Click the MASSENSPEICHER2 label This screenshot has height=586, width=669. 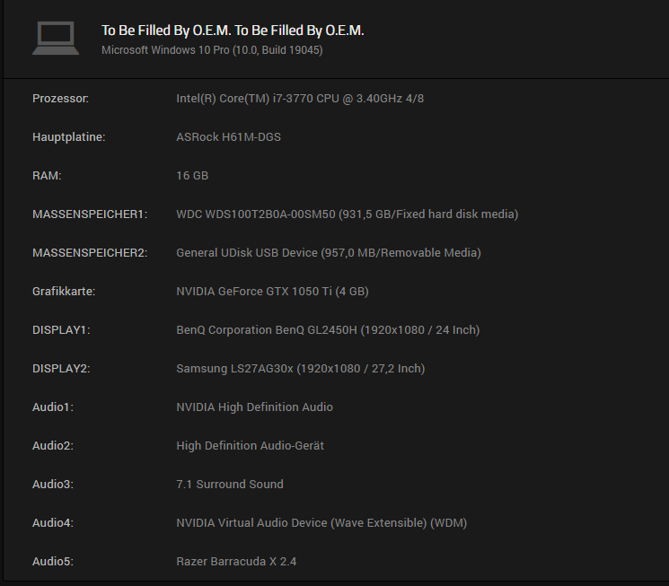pyautogui.click(x=90, y=253)
